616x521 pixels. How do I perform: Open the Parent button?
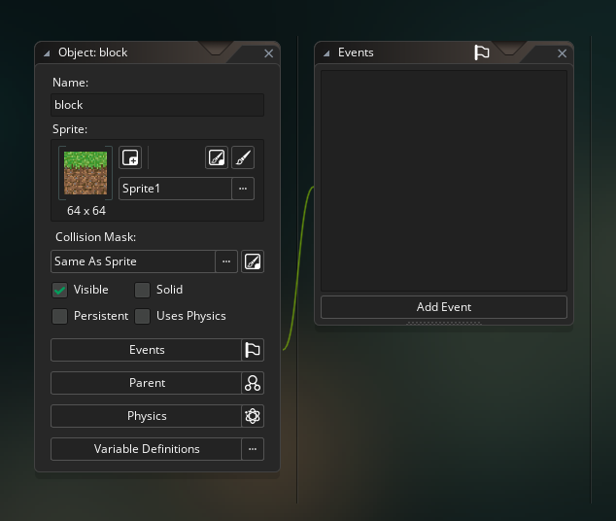pos(146,383)
